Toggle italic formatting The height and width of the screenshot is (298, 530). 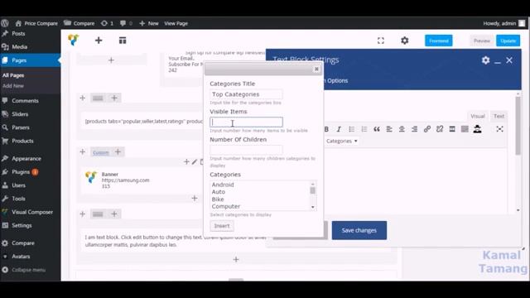339,129
